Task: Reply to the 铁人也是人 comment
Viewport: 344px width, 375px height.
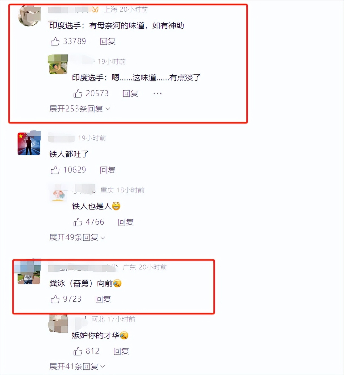Action: (x=126, y=222)
